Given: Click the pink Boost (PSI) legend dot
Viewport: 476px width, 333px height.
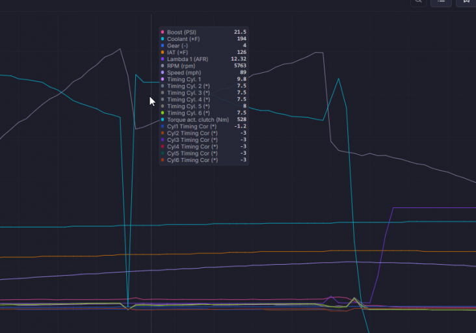Looking at the screenshot, I should tap(163, 32).
